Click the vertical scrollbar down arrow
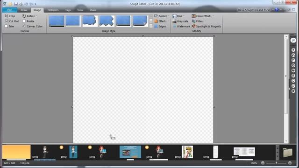The height and width of the screenshot is (168, 299). click(286, 141)
